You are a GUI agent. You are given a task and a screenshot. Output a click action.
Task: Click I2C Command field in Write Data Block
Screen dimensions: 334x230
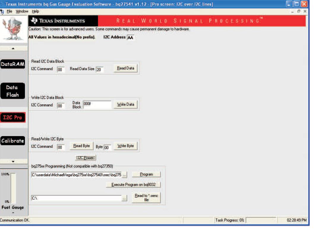[61, 105]
